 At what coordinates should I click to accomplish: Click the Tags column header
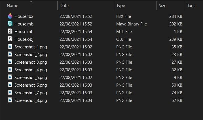[x=191, y=6]
